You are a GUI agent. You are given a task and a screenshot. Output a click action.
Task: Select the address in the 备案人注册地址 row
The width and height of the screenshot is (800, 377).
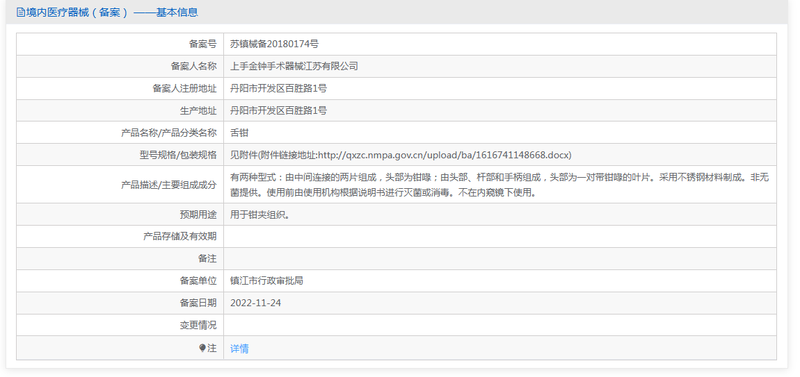(278, 88)
